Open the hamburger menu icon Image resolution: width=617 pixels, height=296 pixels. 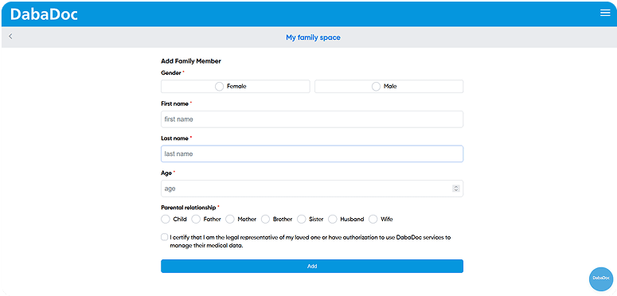(605, 13)
